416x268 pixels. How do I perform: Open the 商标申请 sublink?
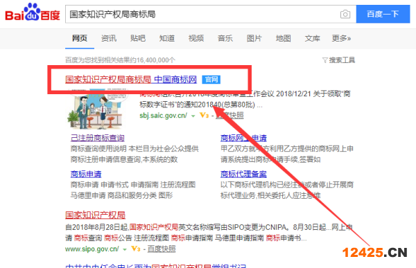coord(86,174)
